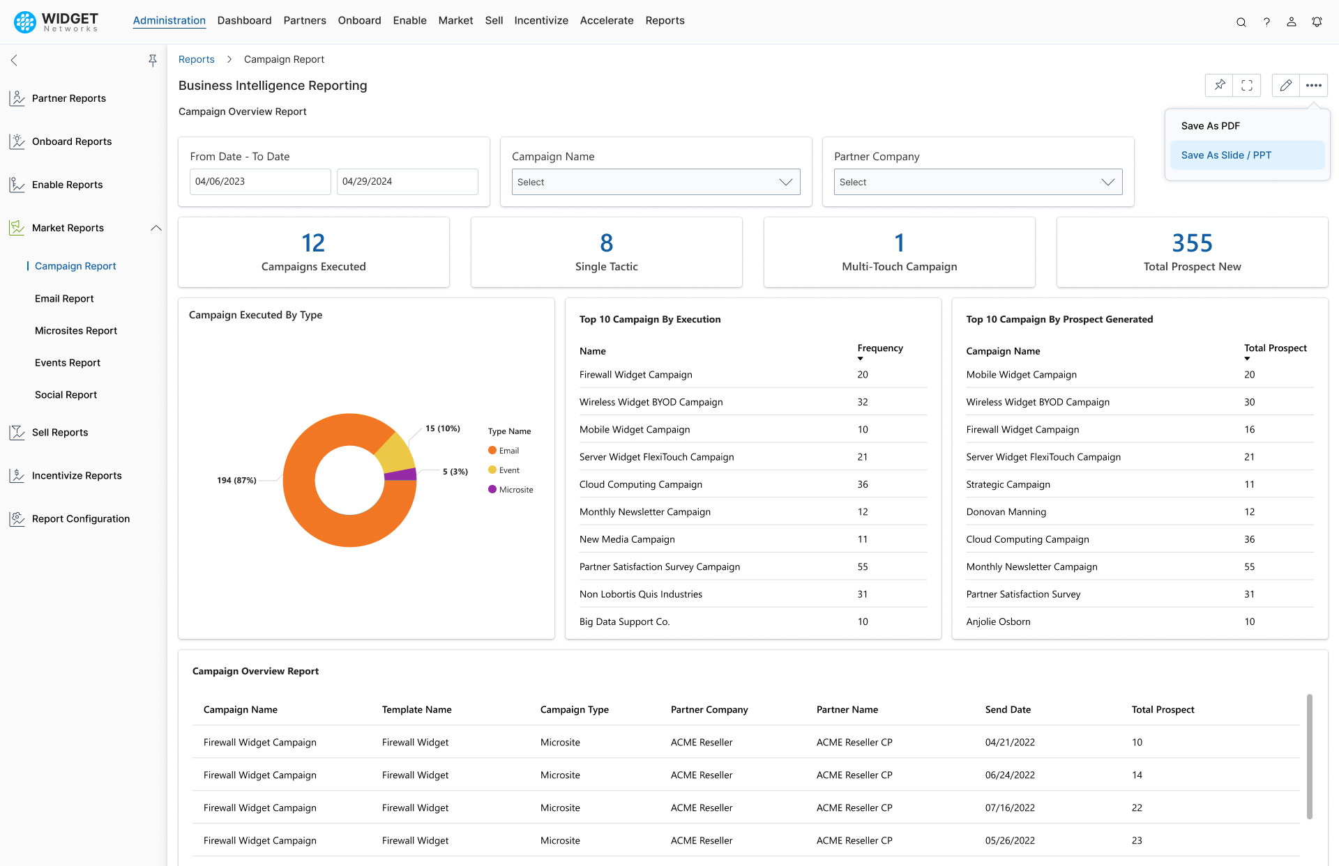Choose Save As PDF option

pyautogui.click(x=1211, y=125)
